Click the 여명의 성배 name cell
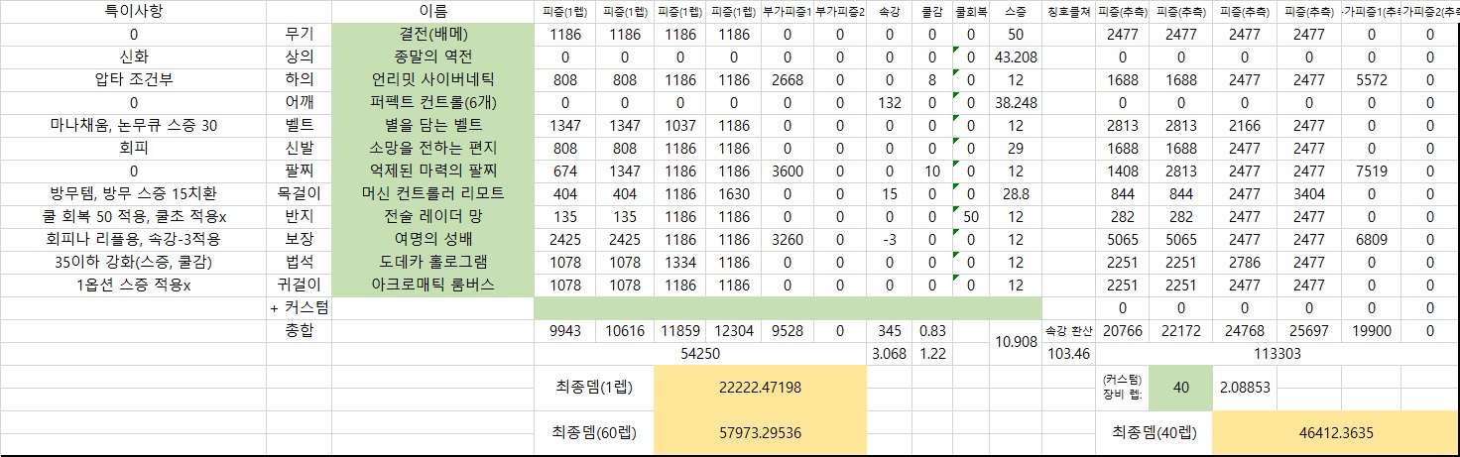 click(432, 239)
